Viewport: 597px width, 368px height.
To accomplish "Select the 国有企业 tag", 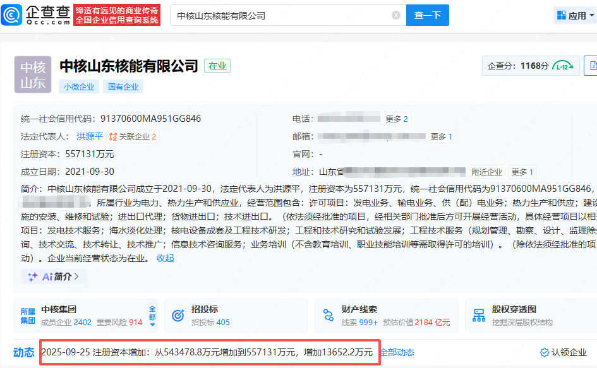I will [x=124, y=87].
